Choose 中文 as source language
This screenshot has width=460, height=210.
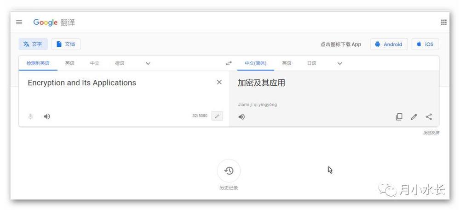click(95, 63)
